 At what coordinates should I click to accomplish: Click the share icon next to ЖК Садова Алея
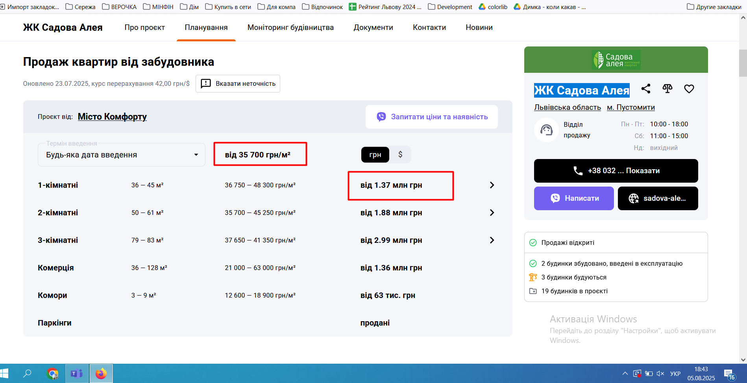pyautogui.click(x=646, y=89)
